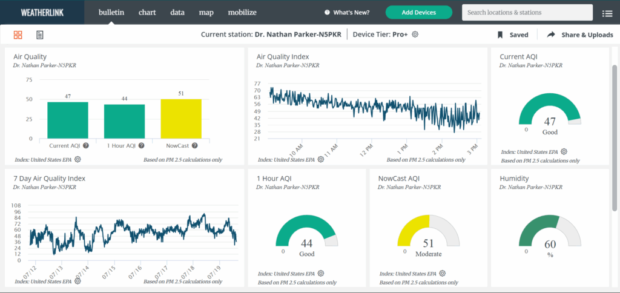Viewport: 620px width, 293px height.
Task: Open index settings gear in Air Quality tile
Action: [x=78, y=160]
